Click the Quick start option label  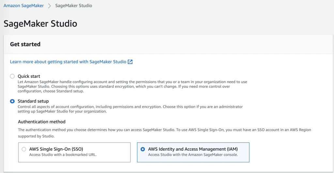[29, 76]
